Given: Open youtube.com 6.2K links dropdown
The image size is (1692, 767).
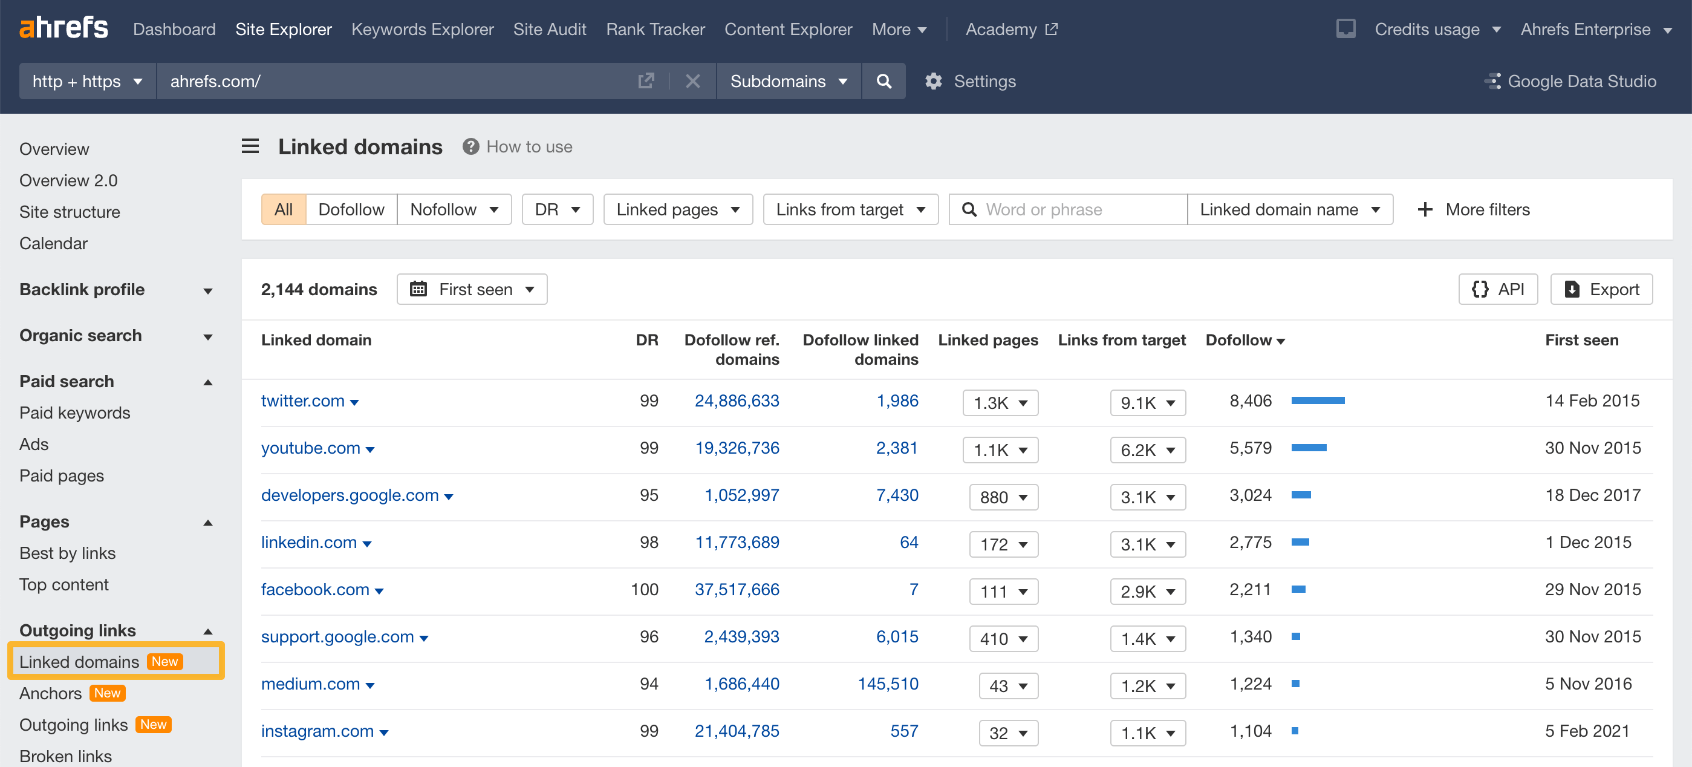Looking at the screenshot, I should pos(1148,450).
